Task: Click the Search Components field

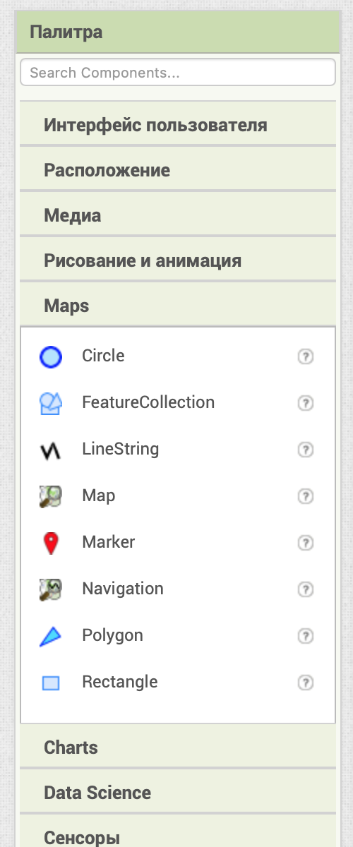Action: (x=178, y=72)
